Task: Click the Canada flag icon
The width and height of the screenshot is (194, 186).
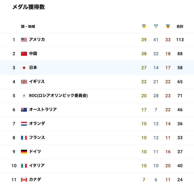Action: tap(24, 180)
